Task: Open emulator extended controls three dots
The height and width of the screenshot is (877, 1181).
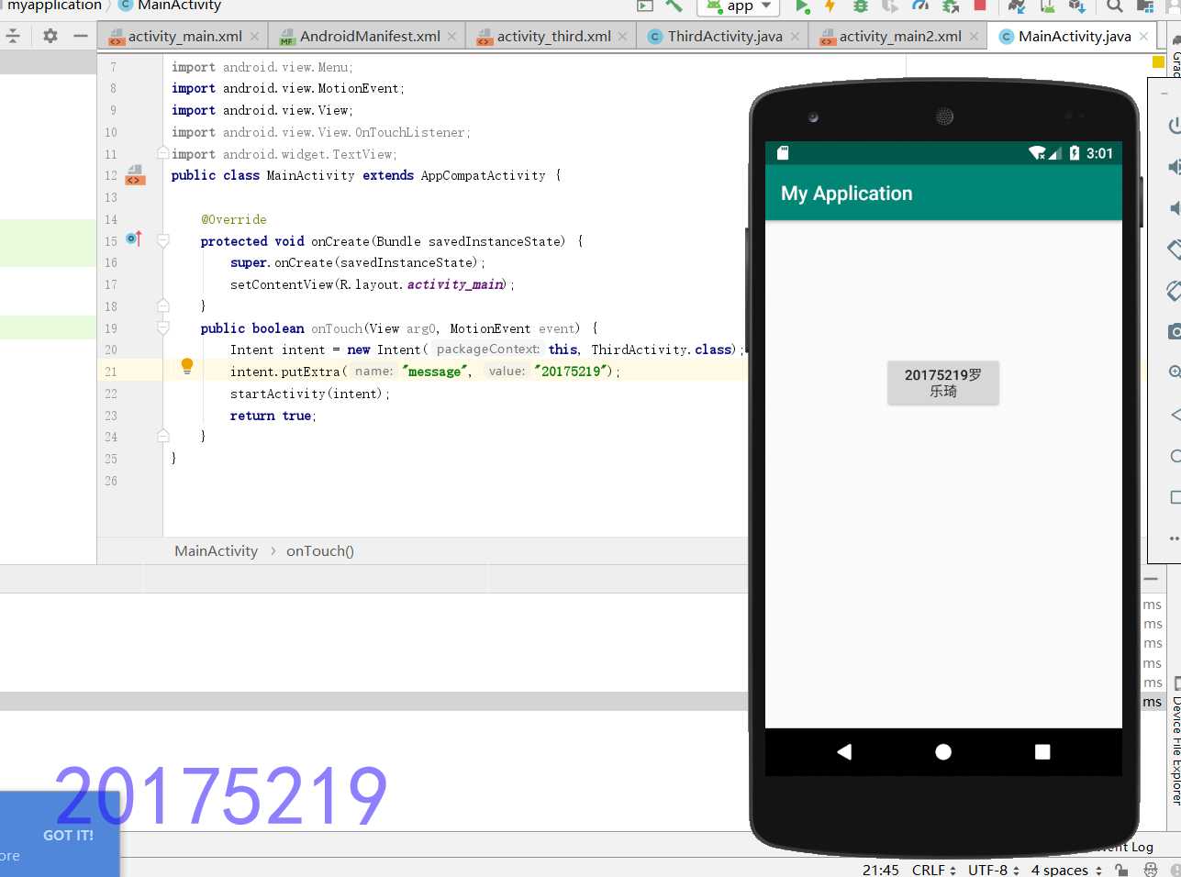Action: (1175, 538)
